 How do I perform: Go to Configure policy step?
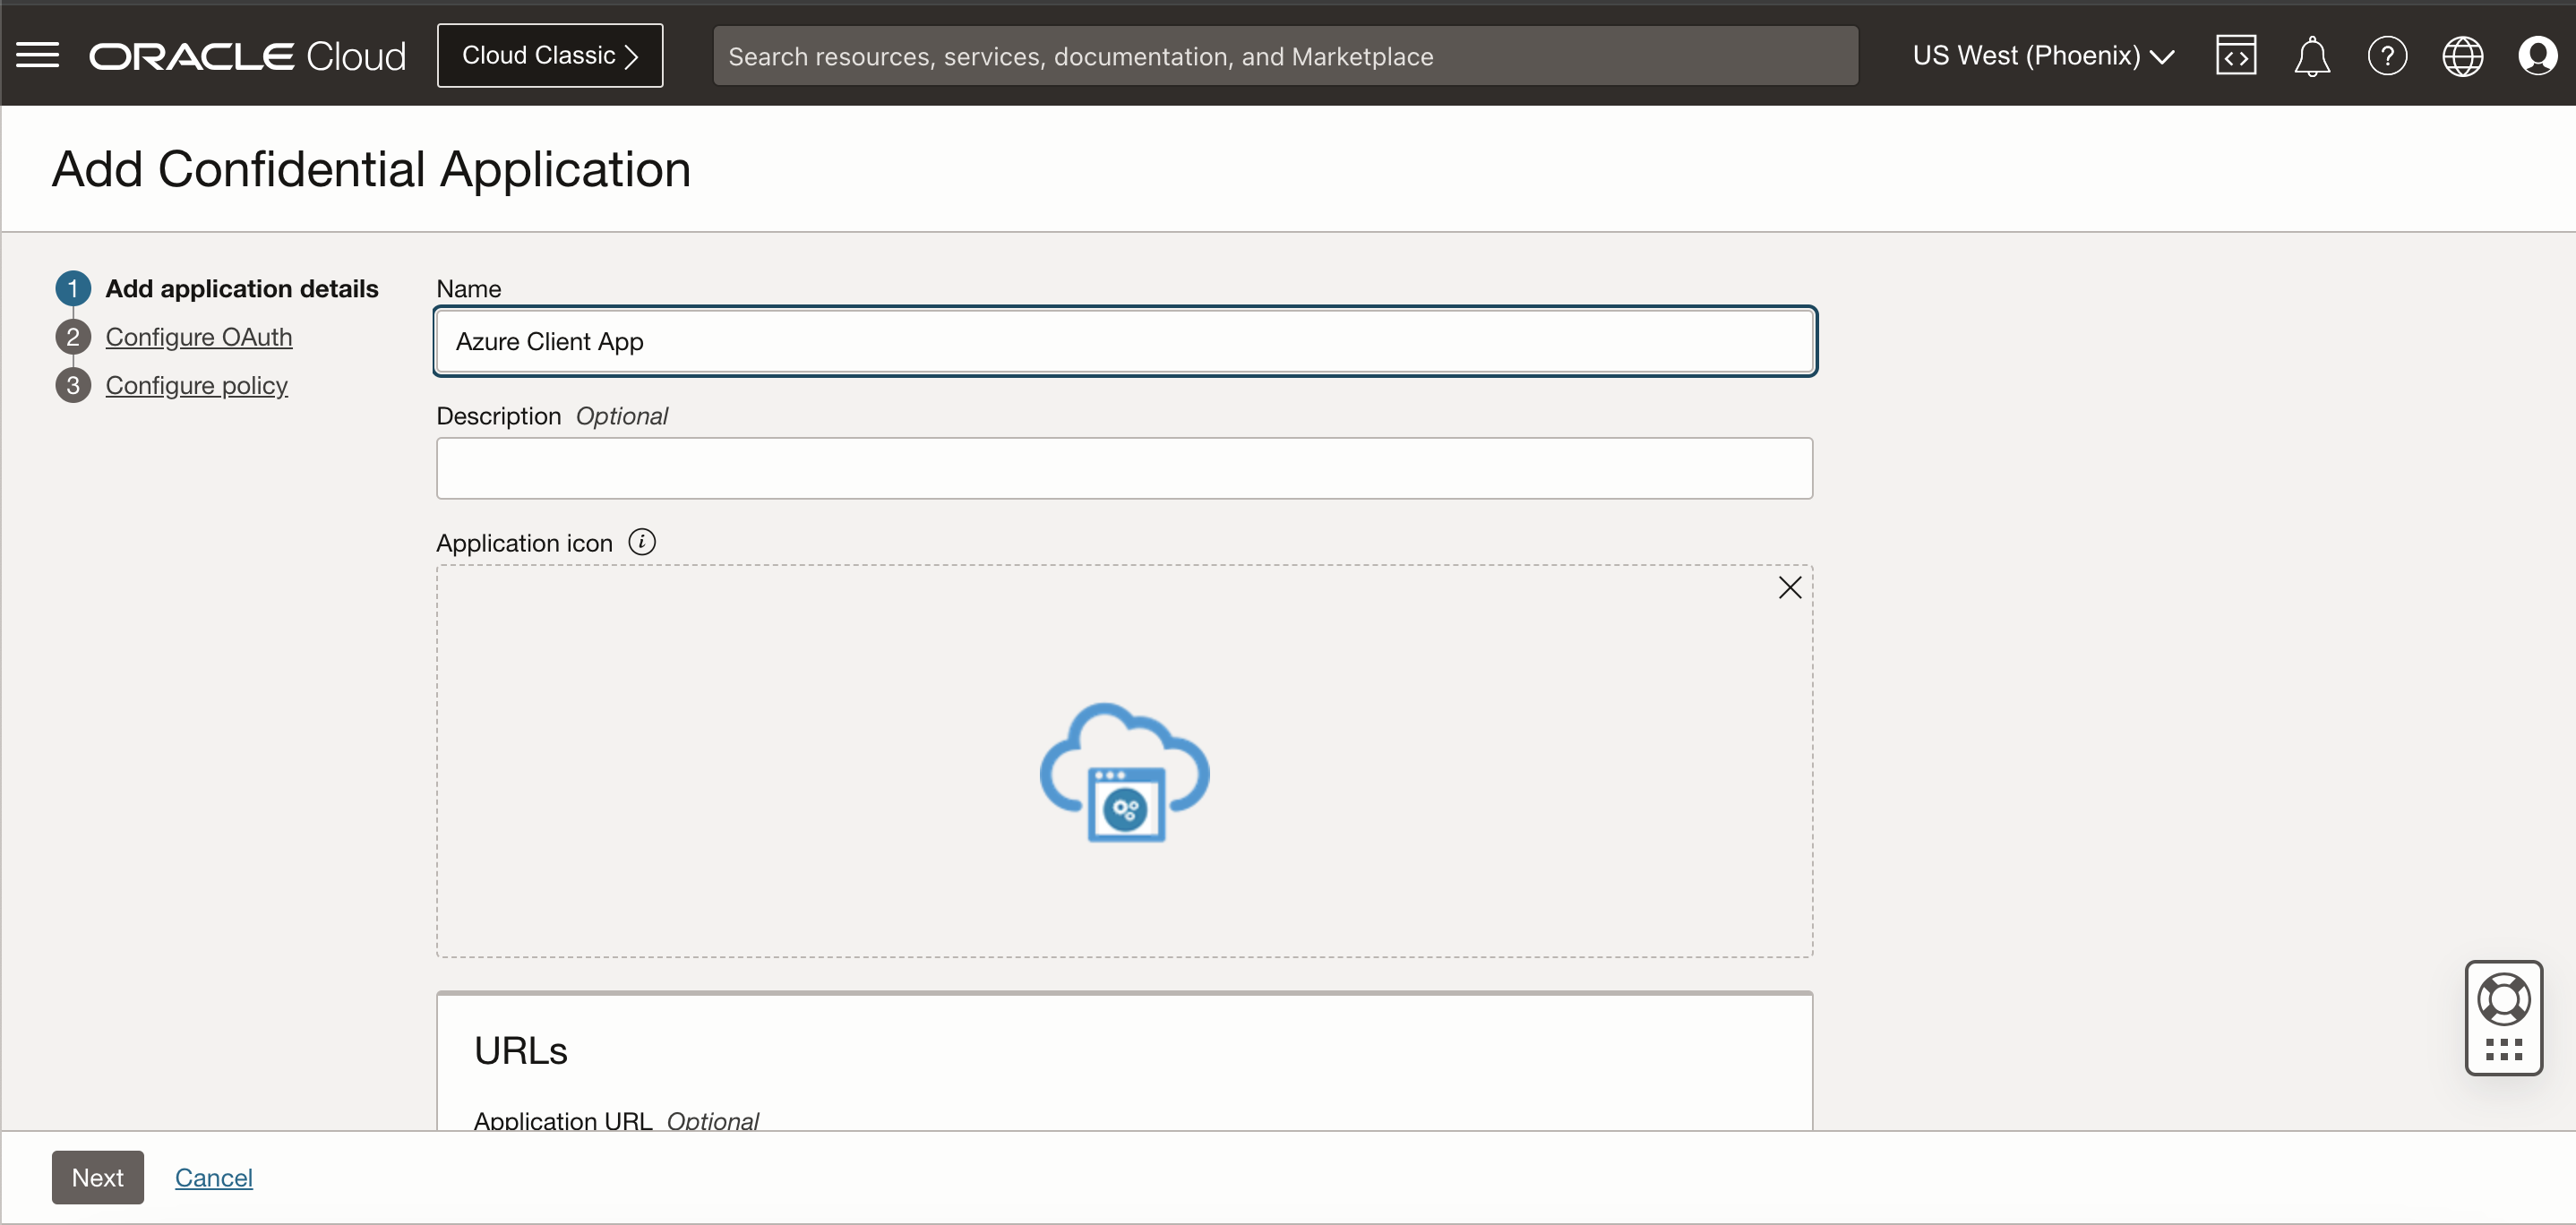(196, 385)
